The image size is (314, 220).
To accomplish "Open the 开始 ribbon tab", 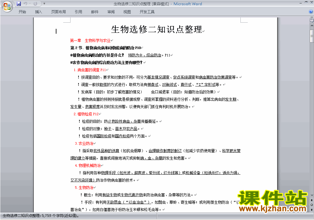I will pyautogui.click(x=22, y=12).
